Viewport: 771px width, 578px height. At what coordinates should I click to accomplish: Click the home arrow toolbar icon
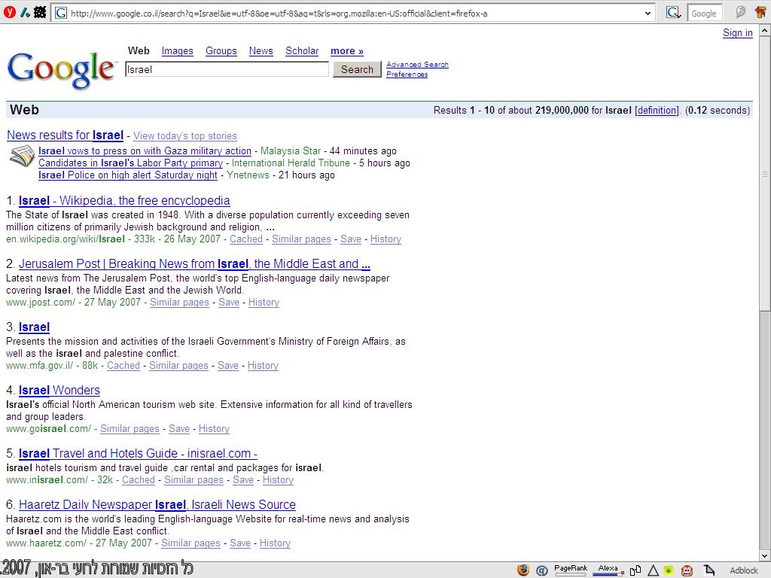click(x=760, y=12)
